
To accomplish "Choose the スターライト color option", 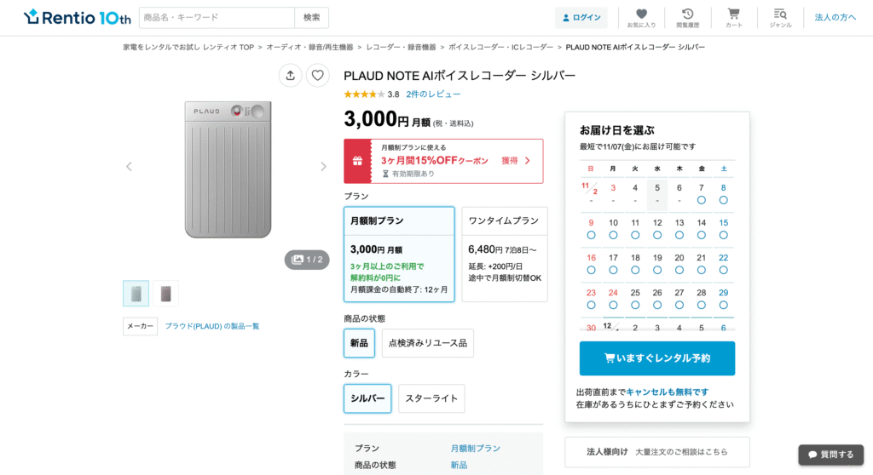I will click(431, 398).
